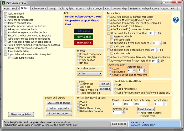Click the Init table delay field
Image resolution: width=184 pixels, height=131 pixels.
pos(141,104)
